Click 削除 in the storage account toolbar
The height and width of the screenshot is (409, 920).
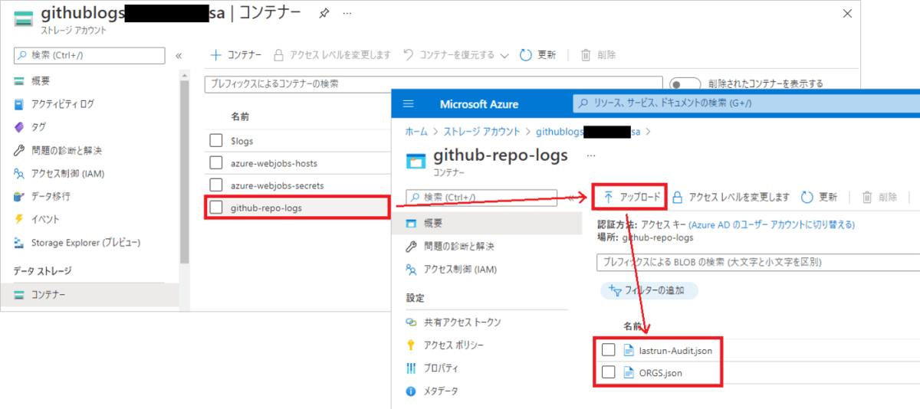(x=598, y=55)
